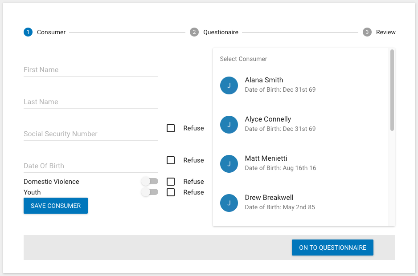Tick the Refuse box for Domestic Violence
This screenshot has height=276, width=418.
(171, 182)
